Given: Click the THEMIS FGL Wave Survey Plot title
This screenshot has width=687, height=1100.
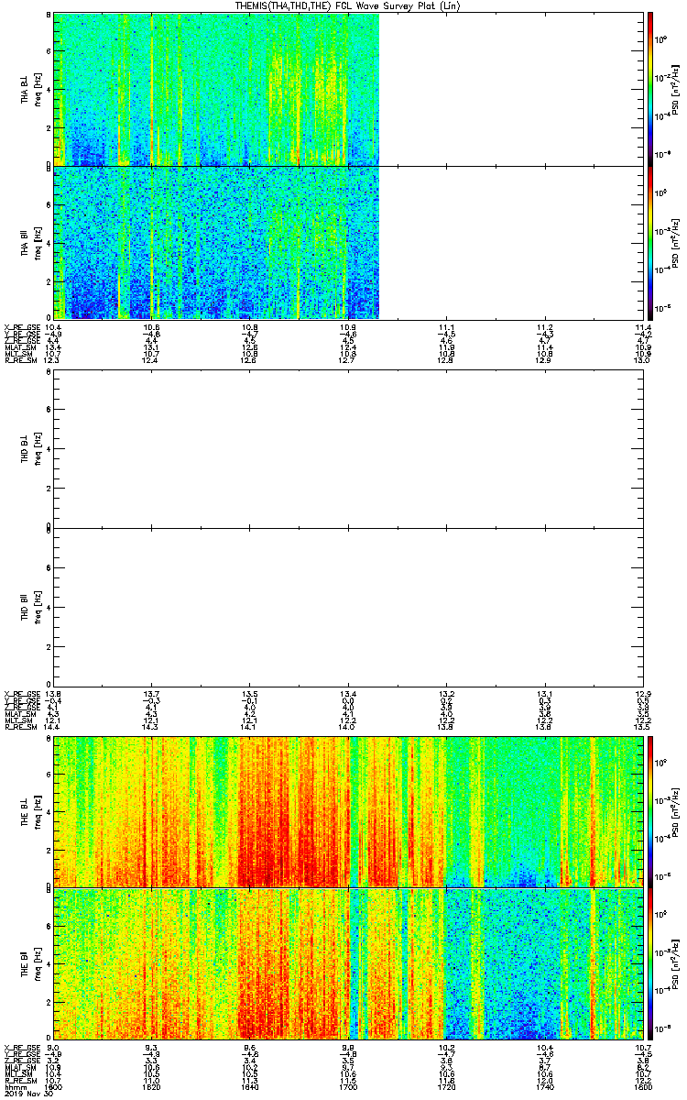Looking at the screenshot, I should pyautogui.click(x=348, y=5).
